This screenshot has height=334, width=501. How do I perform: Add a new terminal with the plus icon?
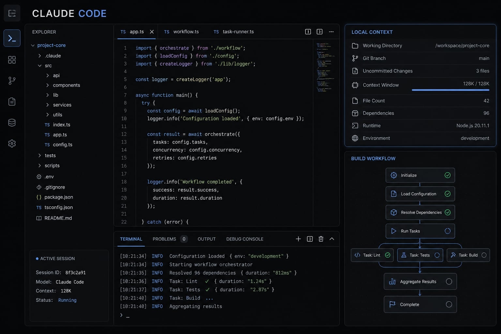pos(298,239)
